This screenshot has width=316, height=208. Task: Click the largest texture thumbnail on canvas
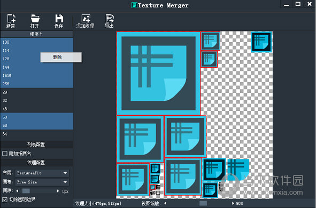click(x=158, y=73)
